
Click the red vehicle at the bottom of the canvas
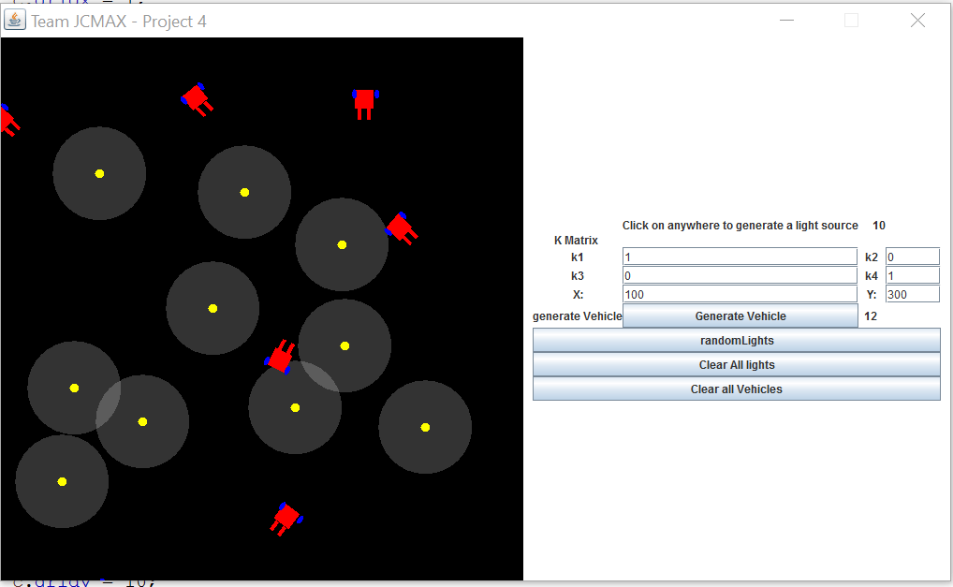tap(286, 519)
